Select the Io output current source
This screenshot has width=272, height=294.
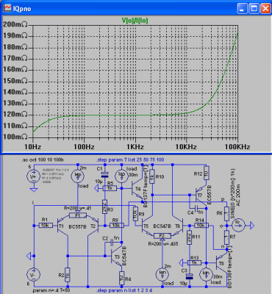click(x=238, y=225)
